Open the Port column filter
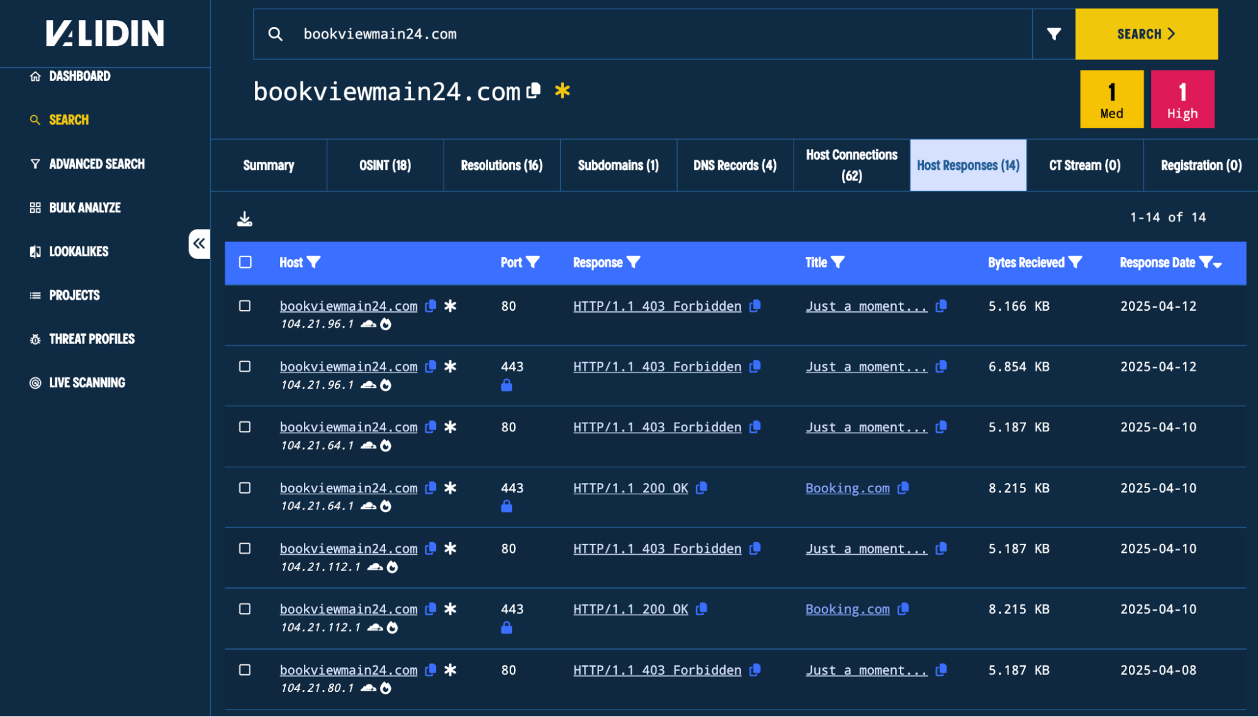 [533, 262]
